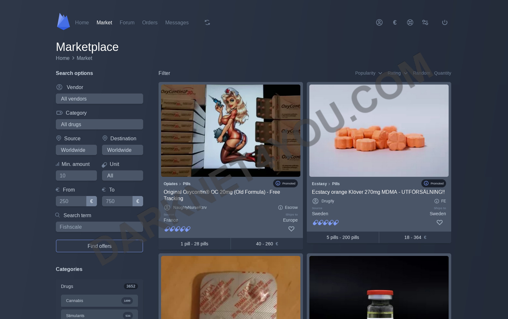Click the '18 - 364 €' price text

click(415, 237)
